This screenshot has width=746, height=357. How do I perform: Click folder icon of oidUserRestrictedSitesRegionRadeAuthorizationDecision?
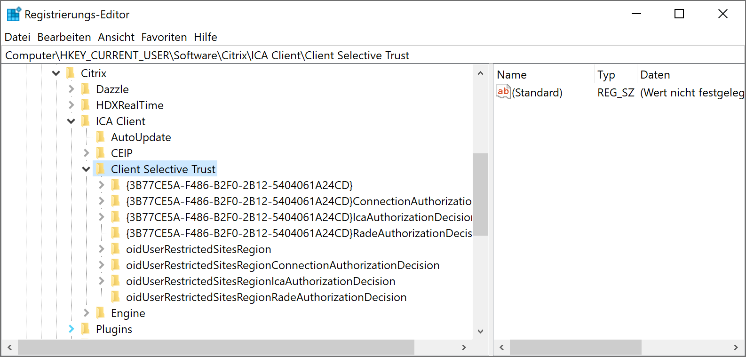pos(115,297)
